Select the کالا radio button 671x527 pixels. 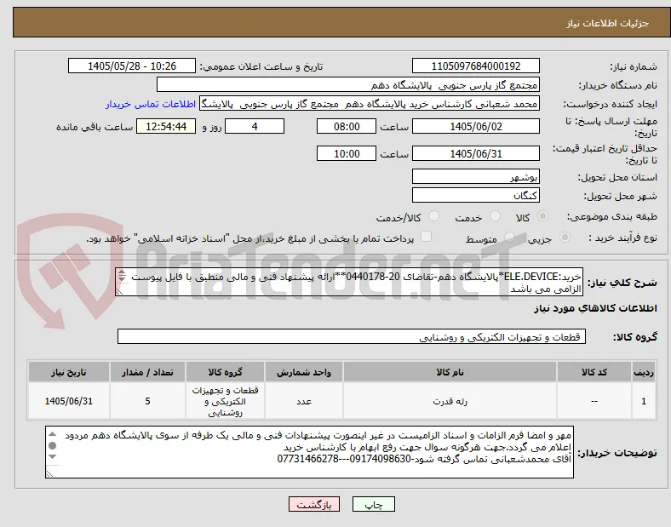542,216
